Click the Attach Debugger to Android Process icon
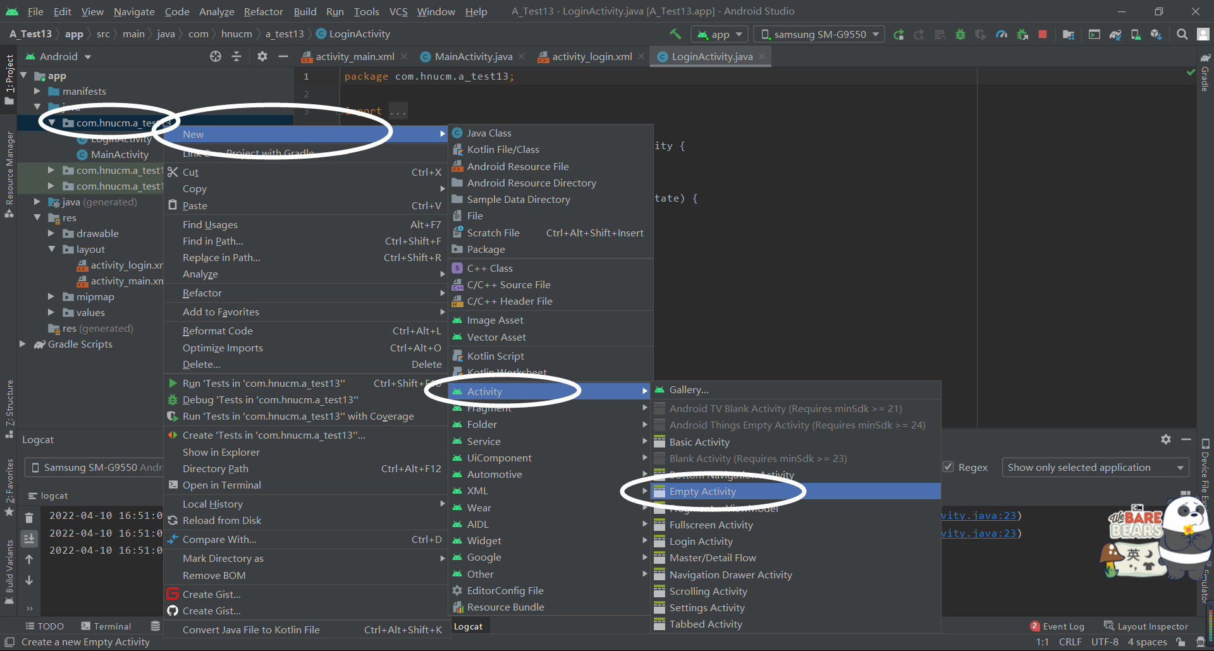The width and height of the screenshot is (1214, 651). coord(1022,34)
